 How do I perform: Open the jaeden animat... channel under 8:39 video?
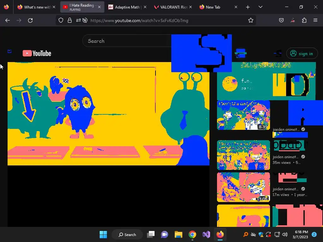(286, 130)
